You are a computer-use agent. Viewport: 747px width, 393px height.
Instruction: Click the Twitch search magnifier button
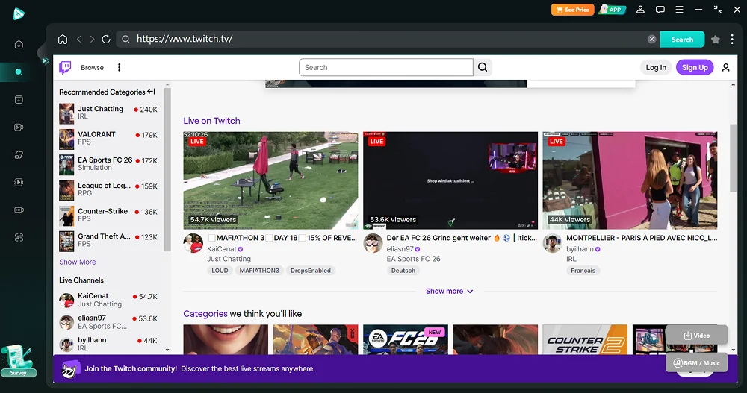(483, 67)
